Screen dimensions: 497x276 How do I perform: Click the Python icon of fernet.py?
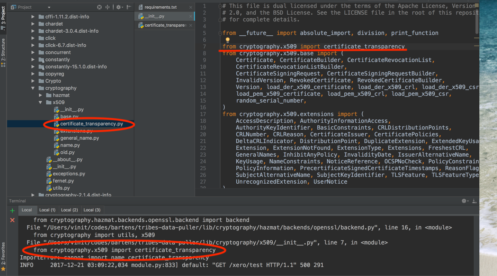click(x=49, y=181)
